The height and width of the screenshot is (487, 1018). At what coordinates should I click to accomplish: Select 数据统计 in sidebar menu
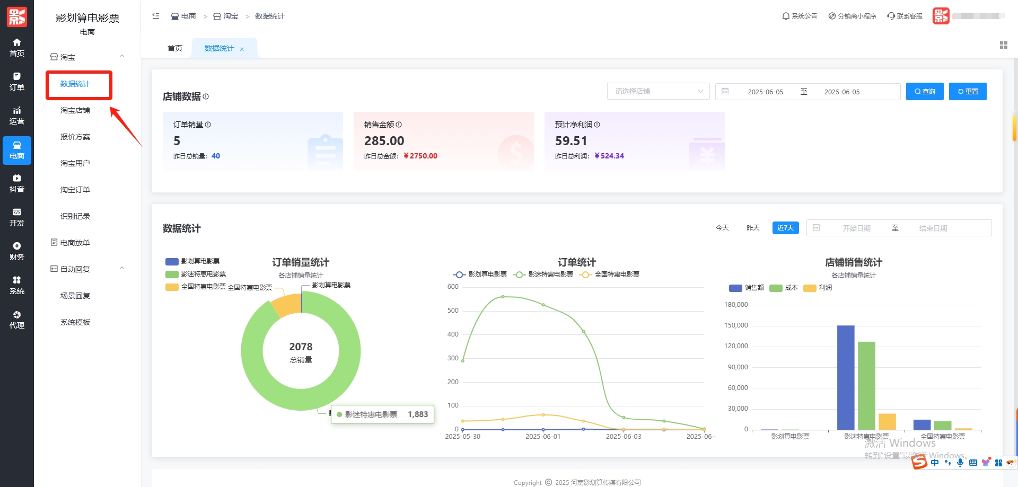75,84
